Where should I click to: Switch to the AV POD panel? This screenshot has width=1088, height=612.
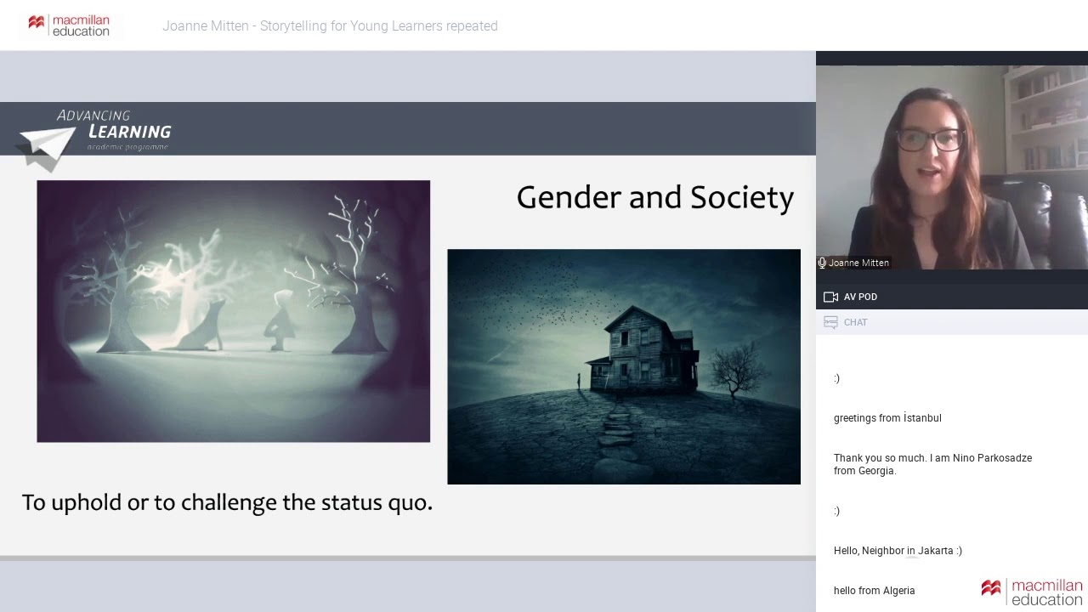(860, 297)
